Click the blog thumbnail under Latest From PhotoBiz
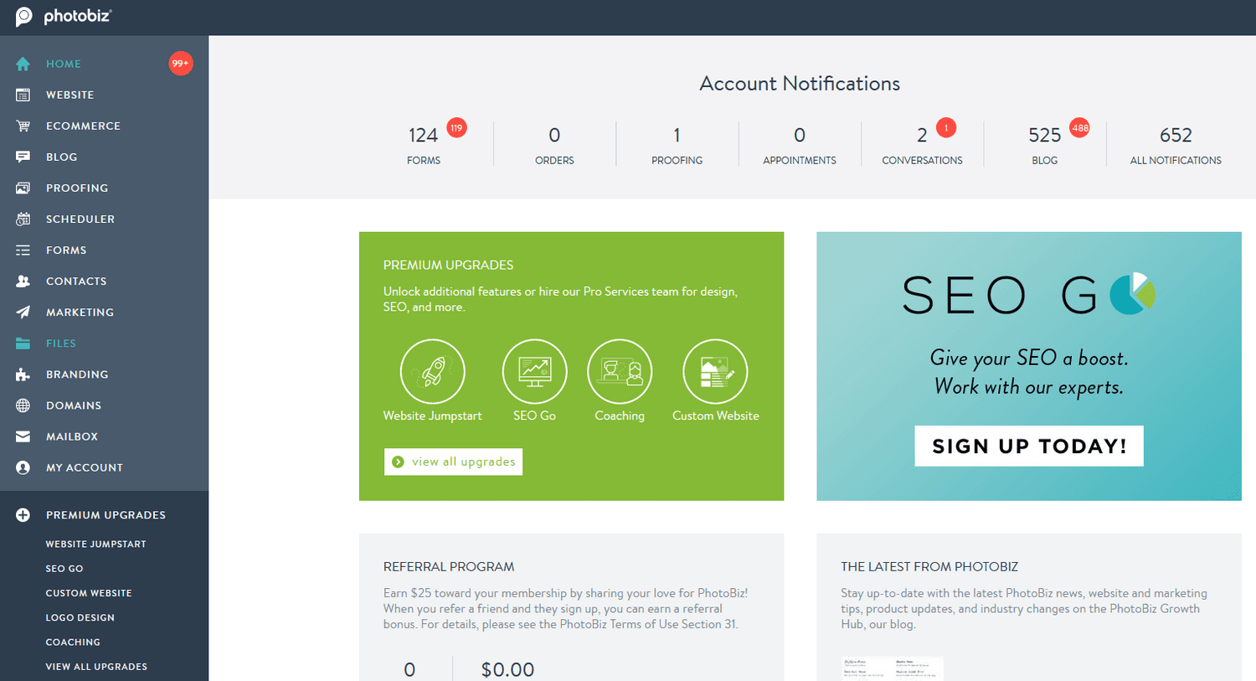 point(893,668)
